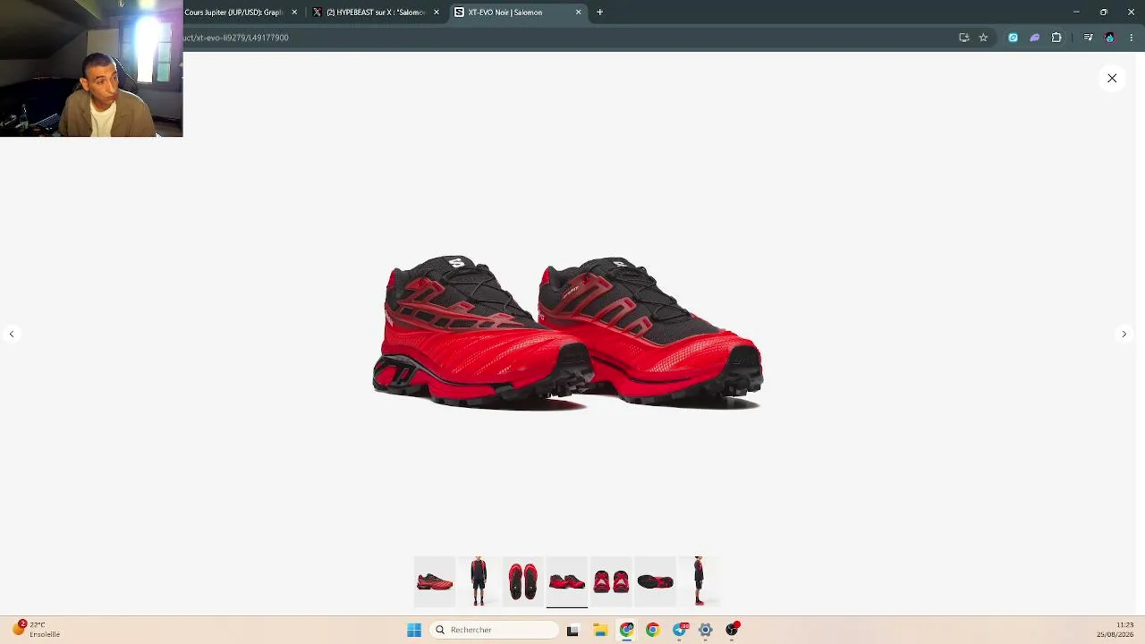
Task: Click the Rechercher taskbar search box
Action: tap(494, 630)
